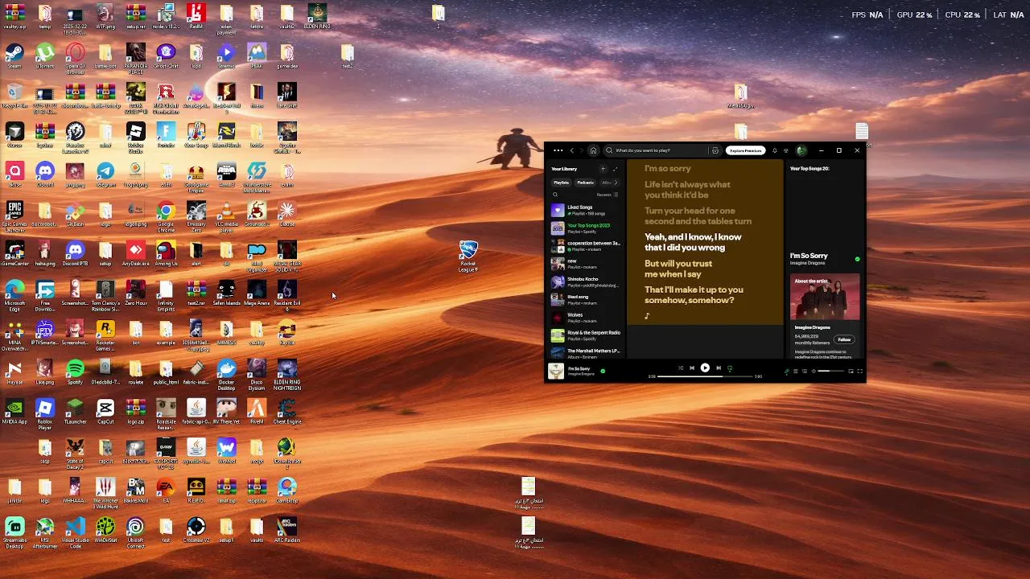Open Epic Games Launcher desktop icon

[14, 216]
